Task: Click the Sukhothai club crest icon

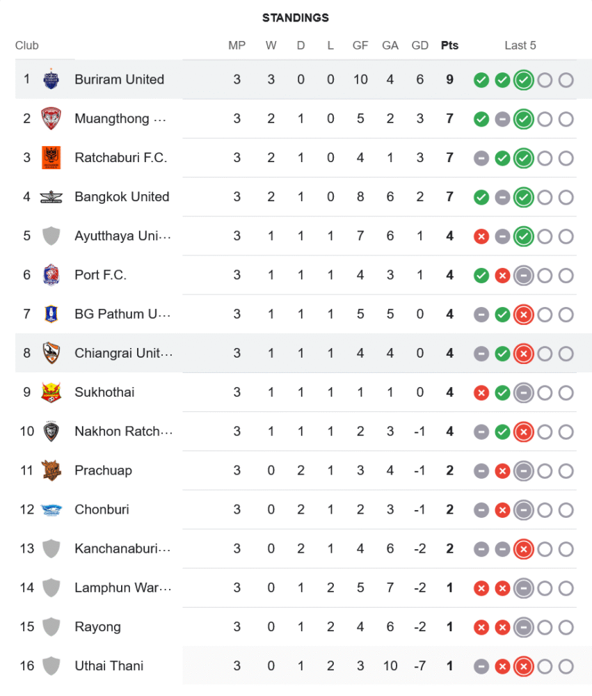Action: (x=51, y=392)
